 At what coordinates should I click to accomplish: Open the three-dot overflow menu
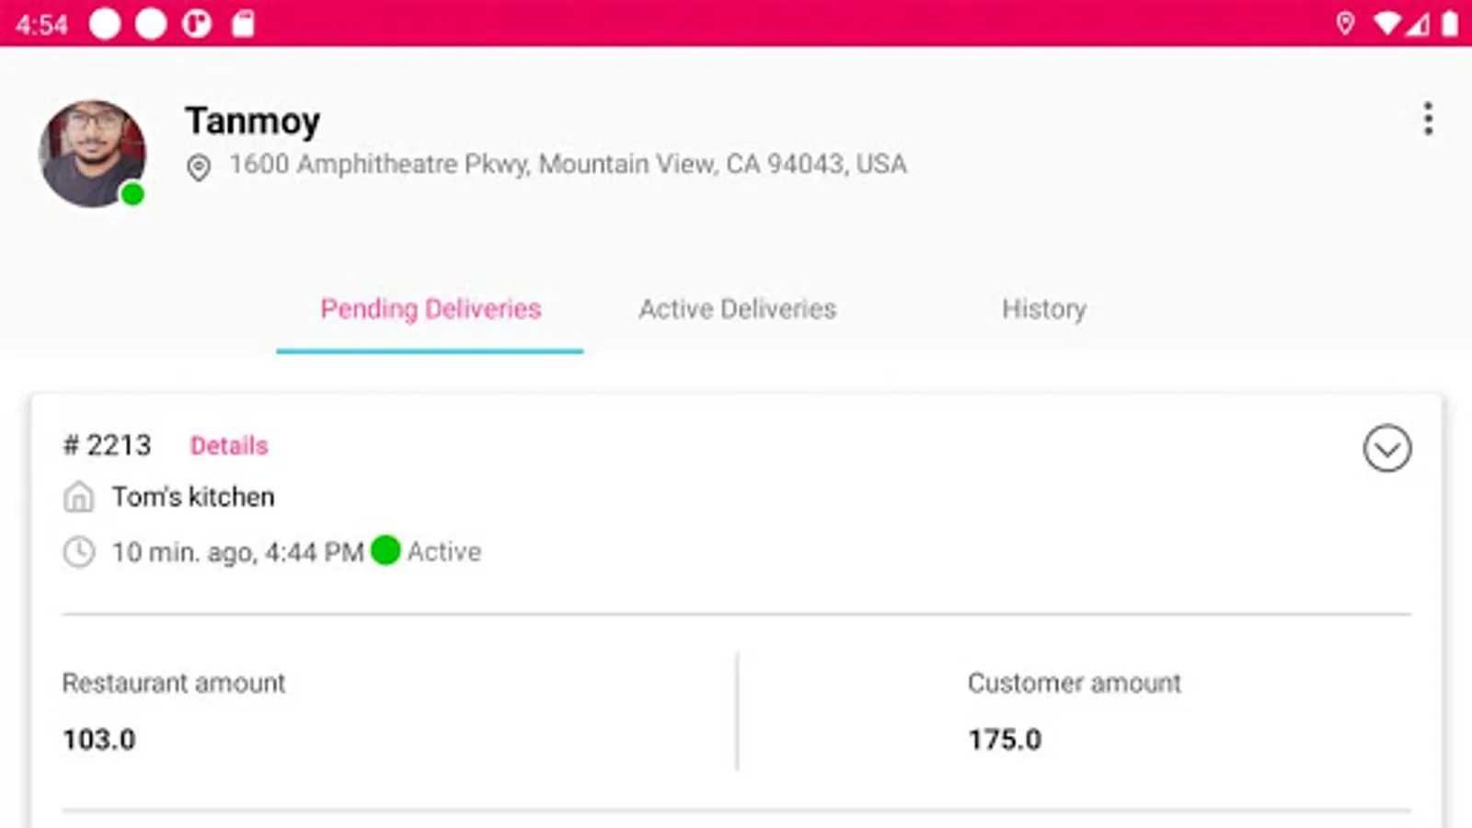1428,119
